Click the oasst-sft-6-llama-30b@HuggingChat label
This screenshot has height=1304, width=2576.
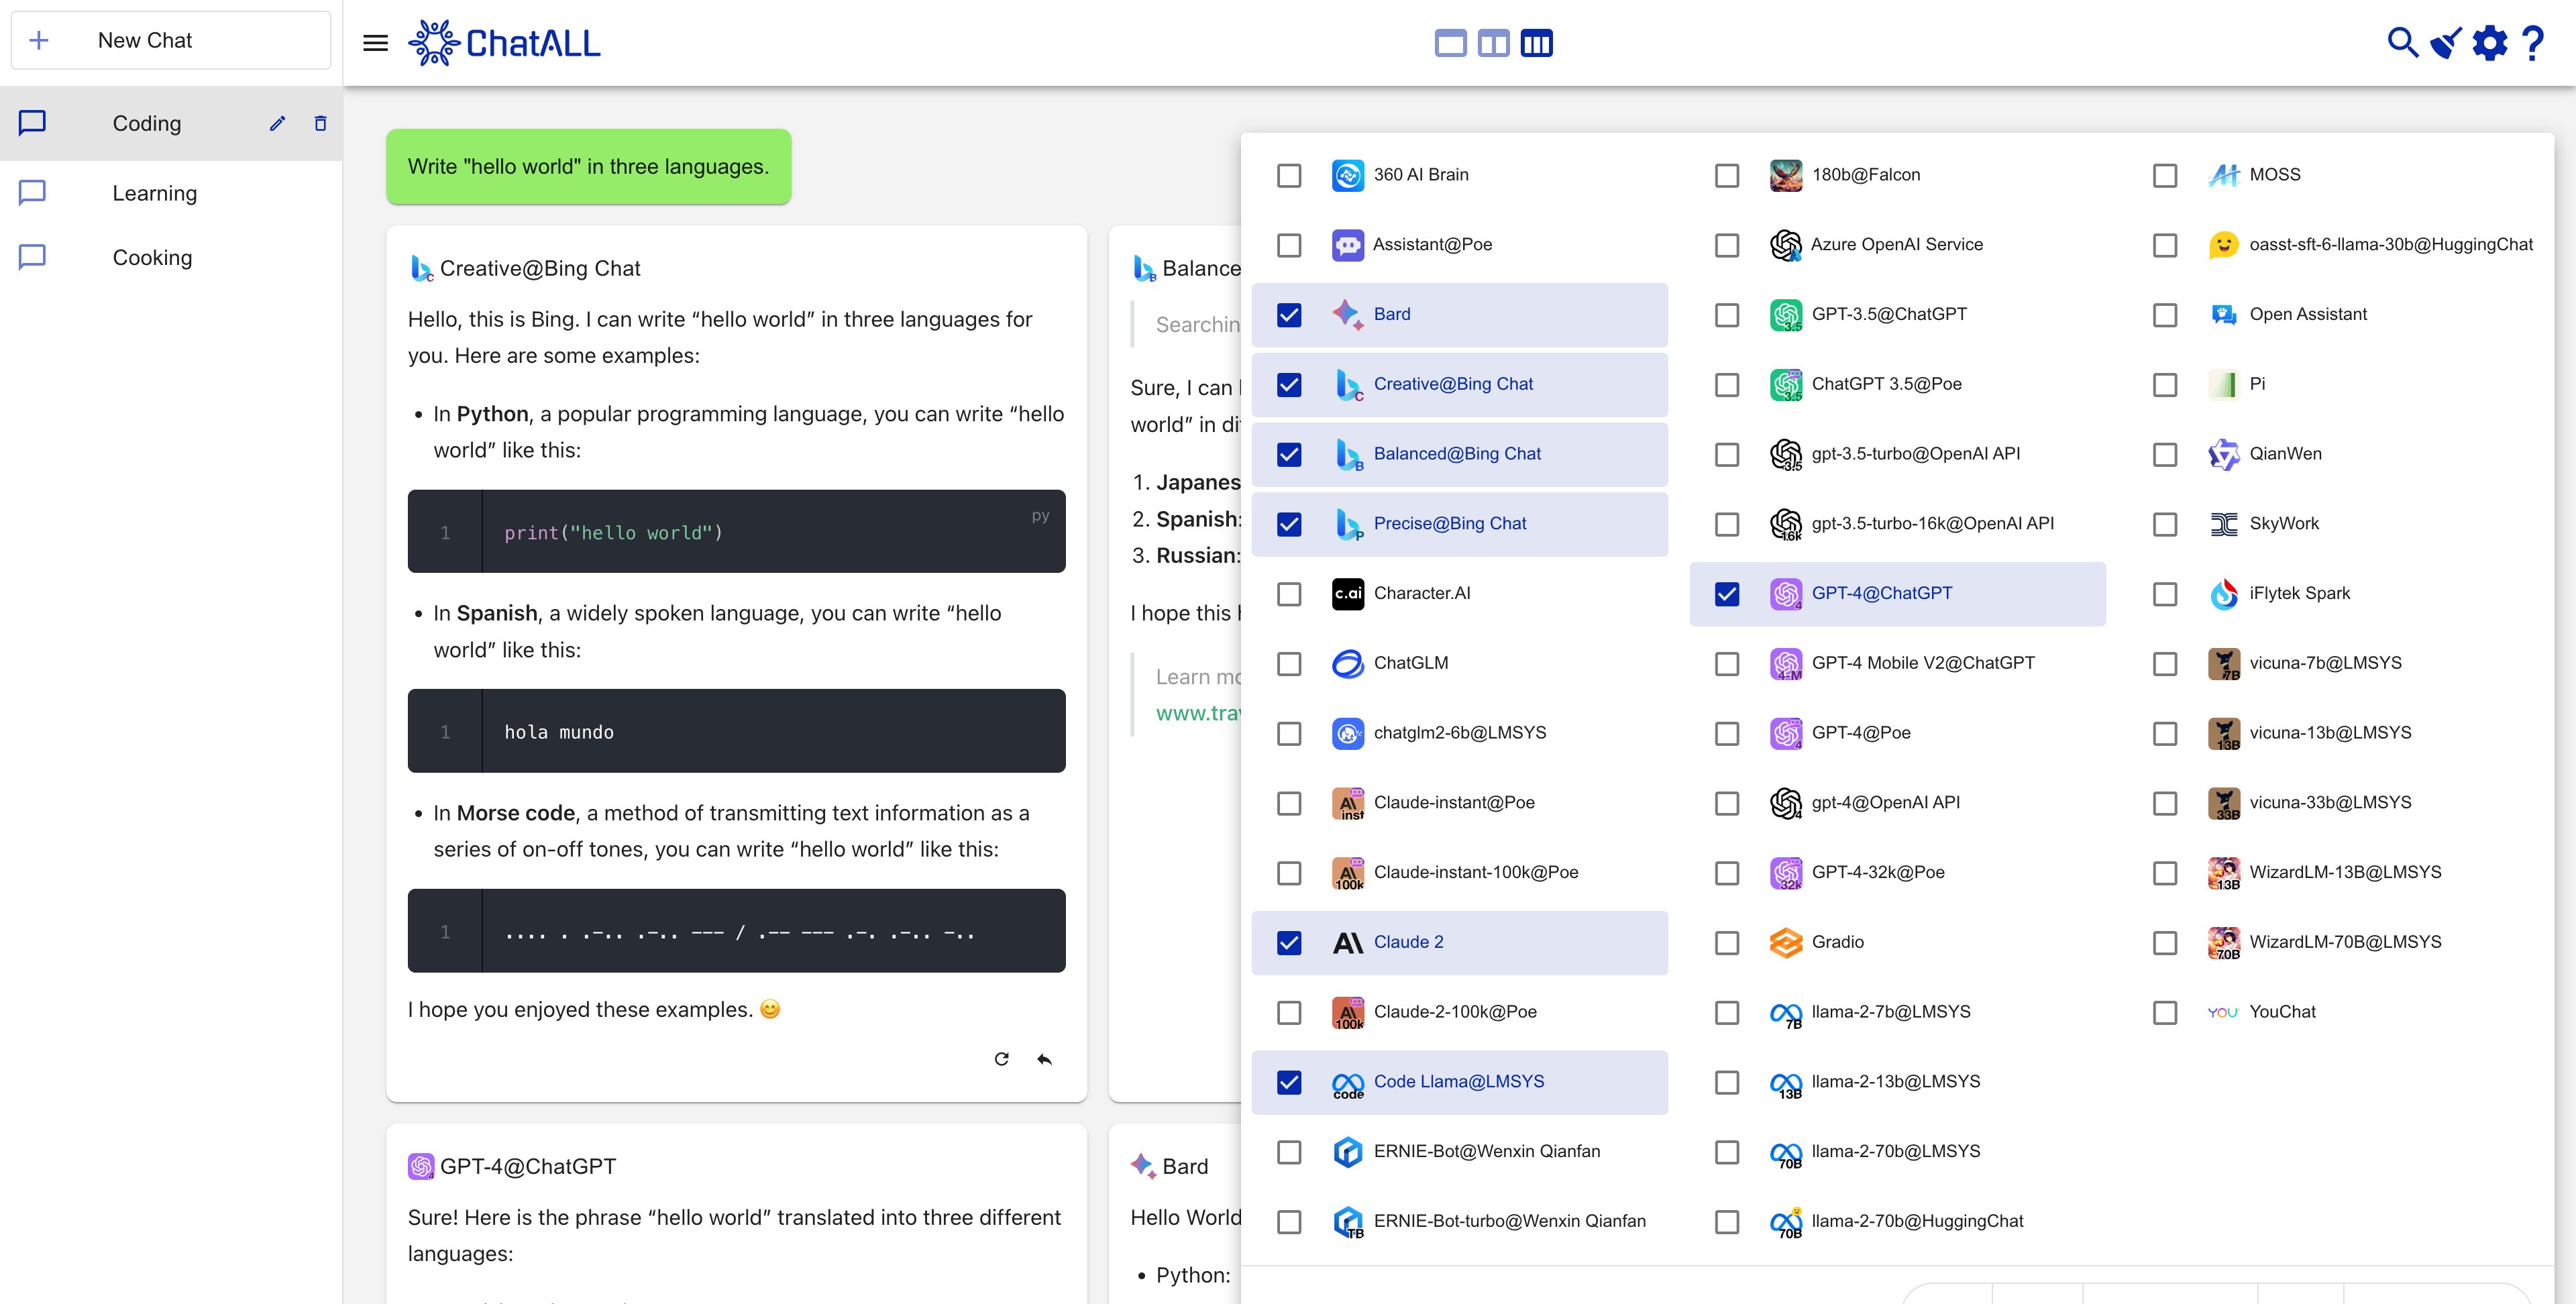2390,244
